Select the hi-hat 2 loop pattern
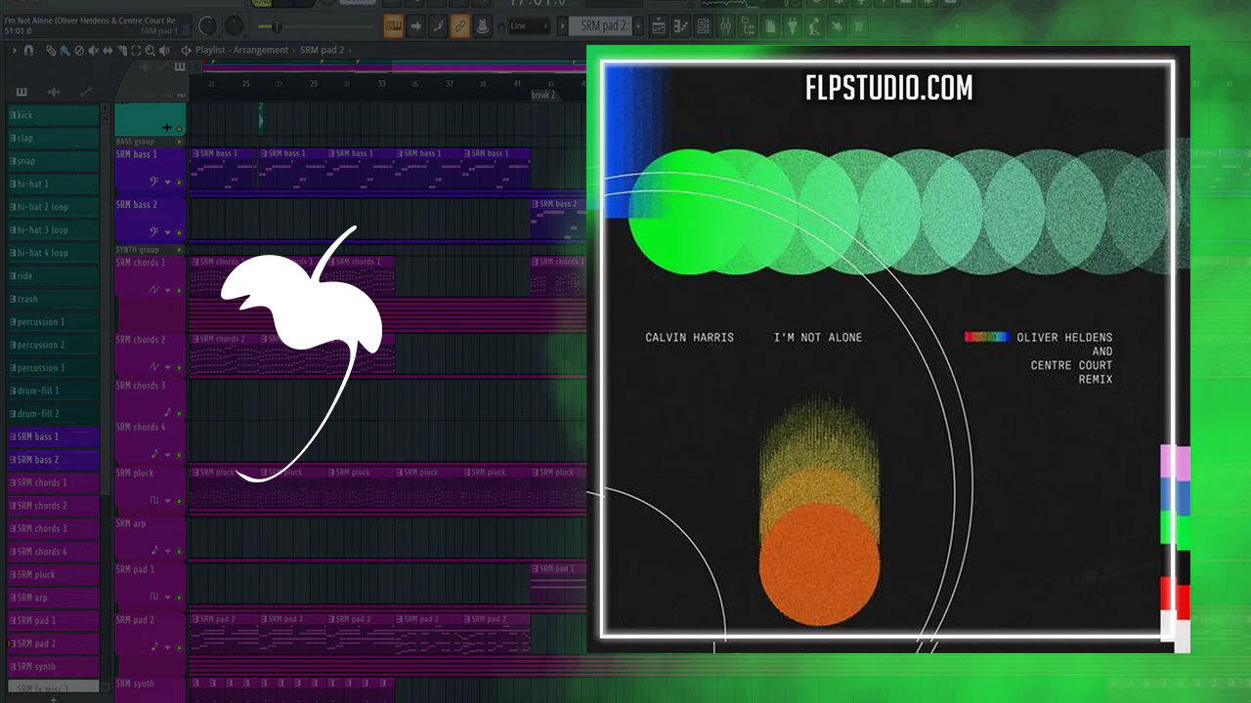This screenshot has height=703, width=1251. (x=53, y=207)
